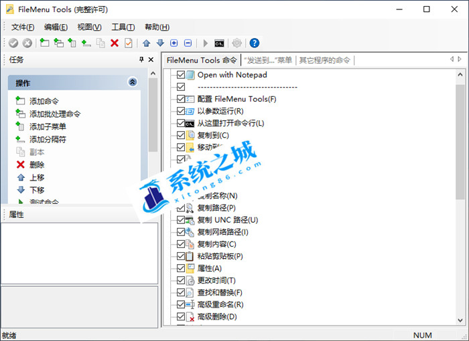Collapse the 操作 section chevron
The image size is (469, 341).
[133, 82]
